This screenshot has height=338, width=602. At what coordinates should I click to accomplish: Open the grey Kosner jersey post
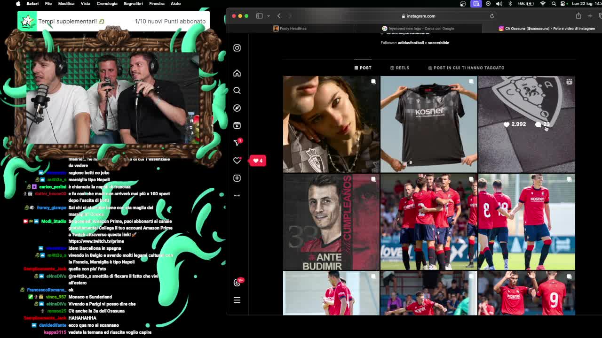click(x=428, y=124)
